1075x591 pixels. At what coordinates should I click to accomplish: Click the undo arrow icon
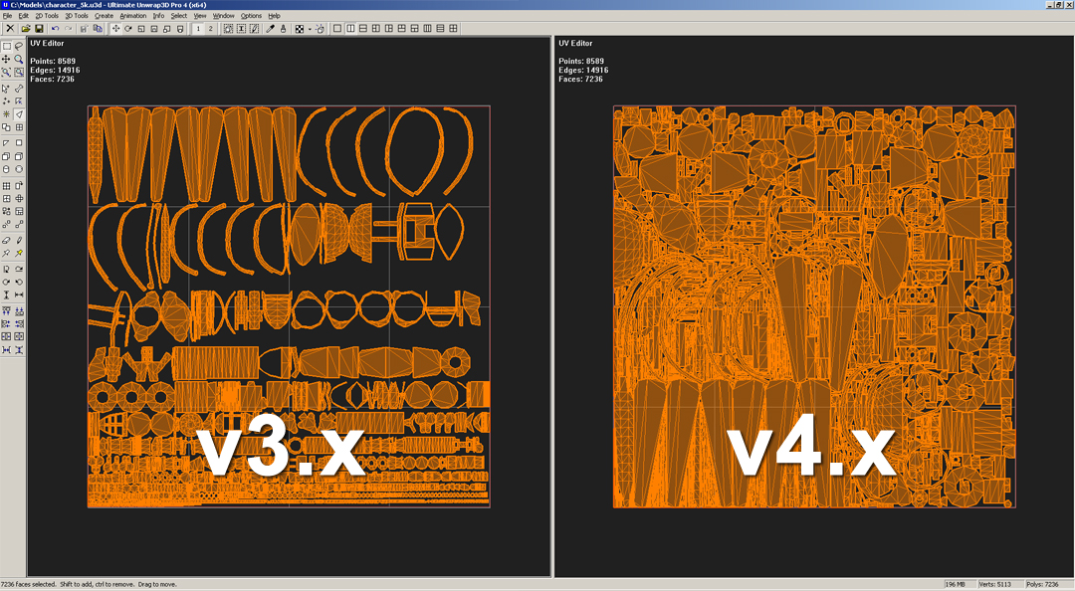click(55, 29)
